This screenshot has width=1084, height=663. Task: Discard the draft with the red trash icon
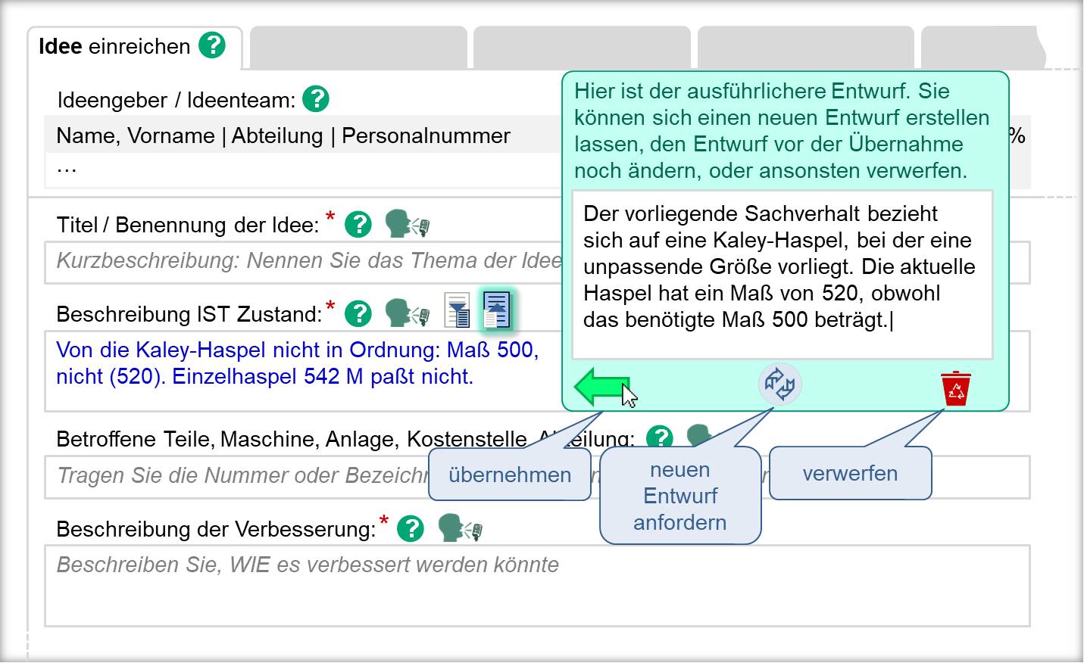955,386
